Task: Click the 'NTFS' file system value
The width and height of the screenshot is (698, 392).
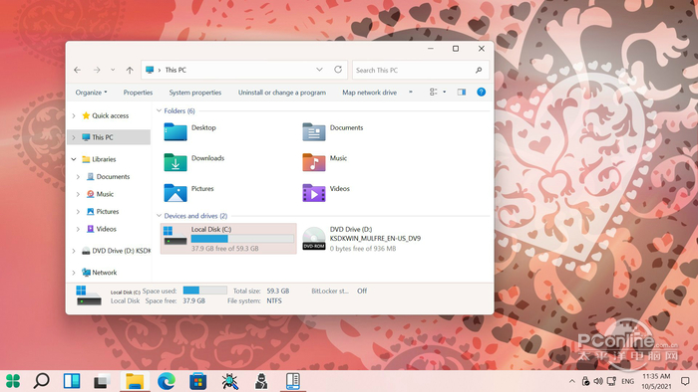Action: click(274, 301)
